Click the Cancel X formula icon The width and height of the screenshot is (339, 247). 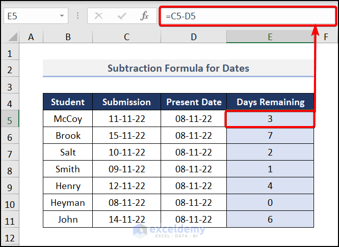99,16
